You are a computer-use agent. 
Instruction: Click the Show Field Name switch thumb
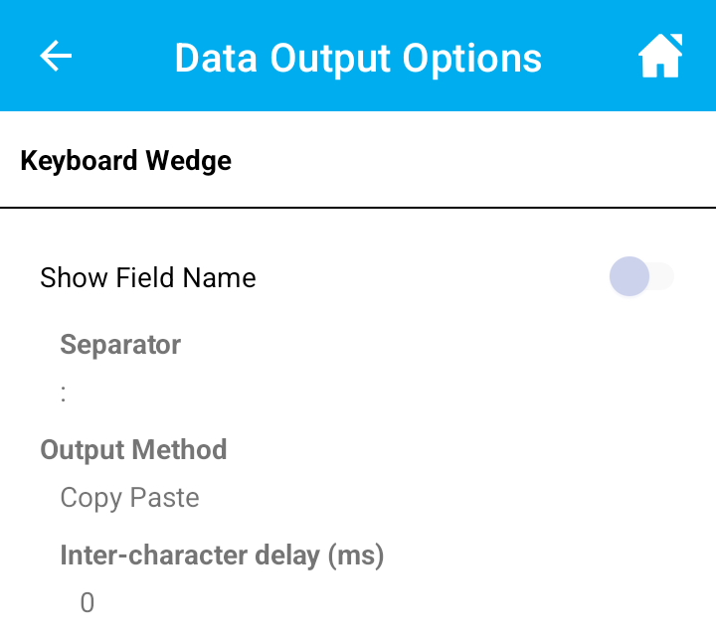(x=629, y=277)
